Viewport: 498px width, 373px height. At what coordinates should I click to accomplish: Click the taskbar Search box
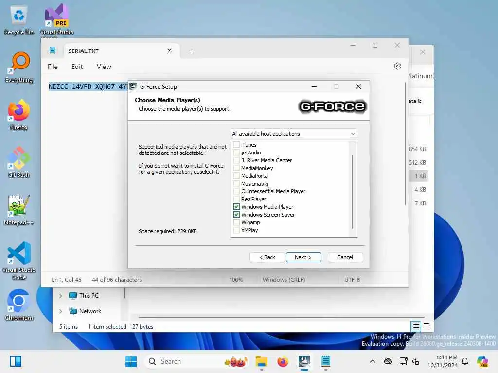click(196, 361)
